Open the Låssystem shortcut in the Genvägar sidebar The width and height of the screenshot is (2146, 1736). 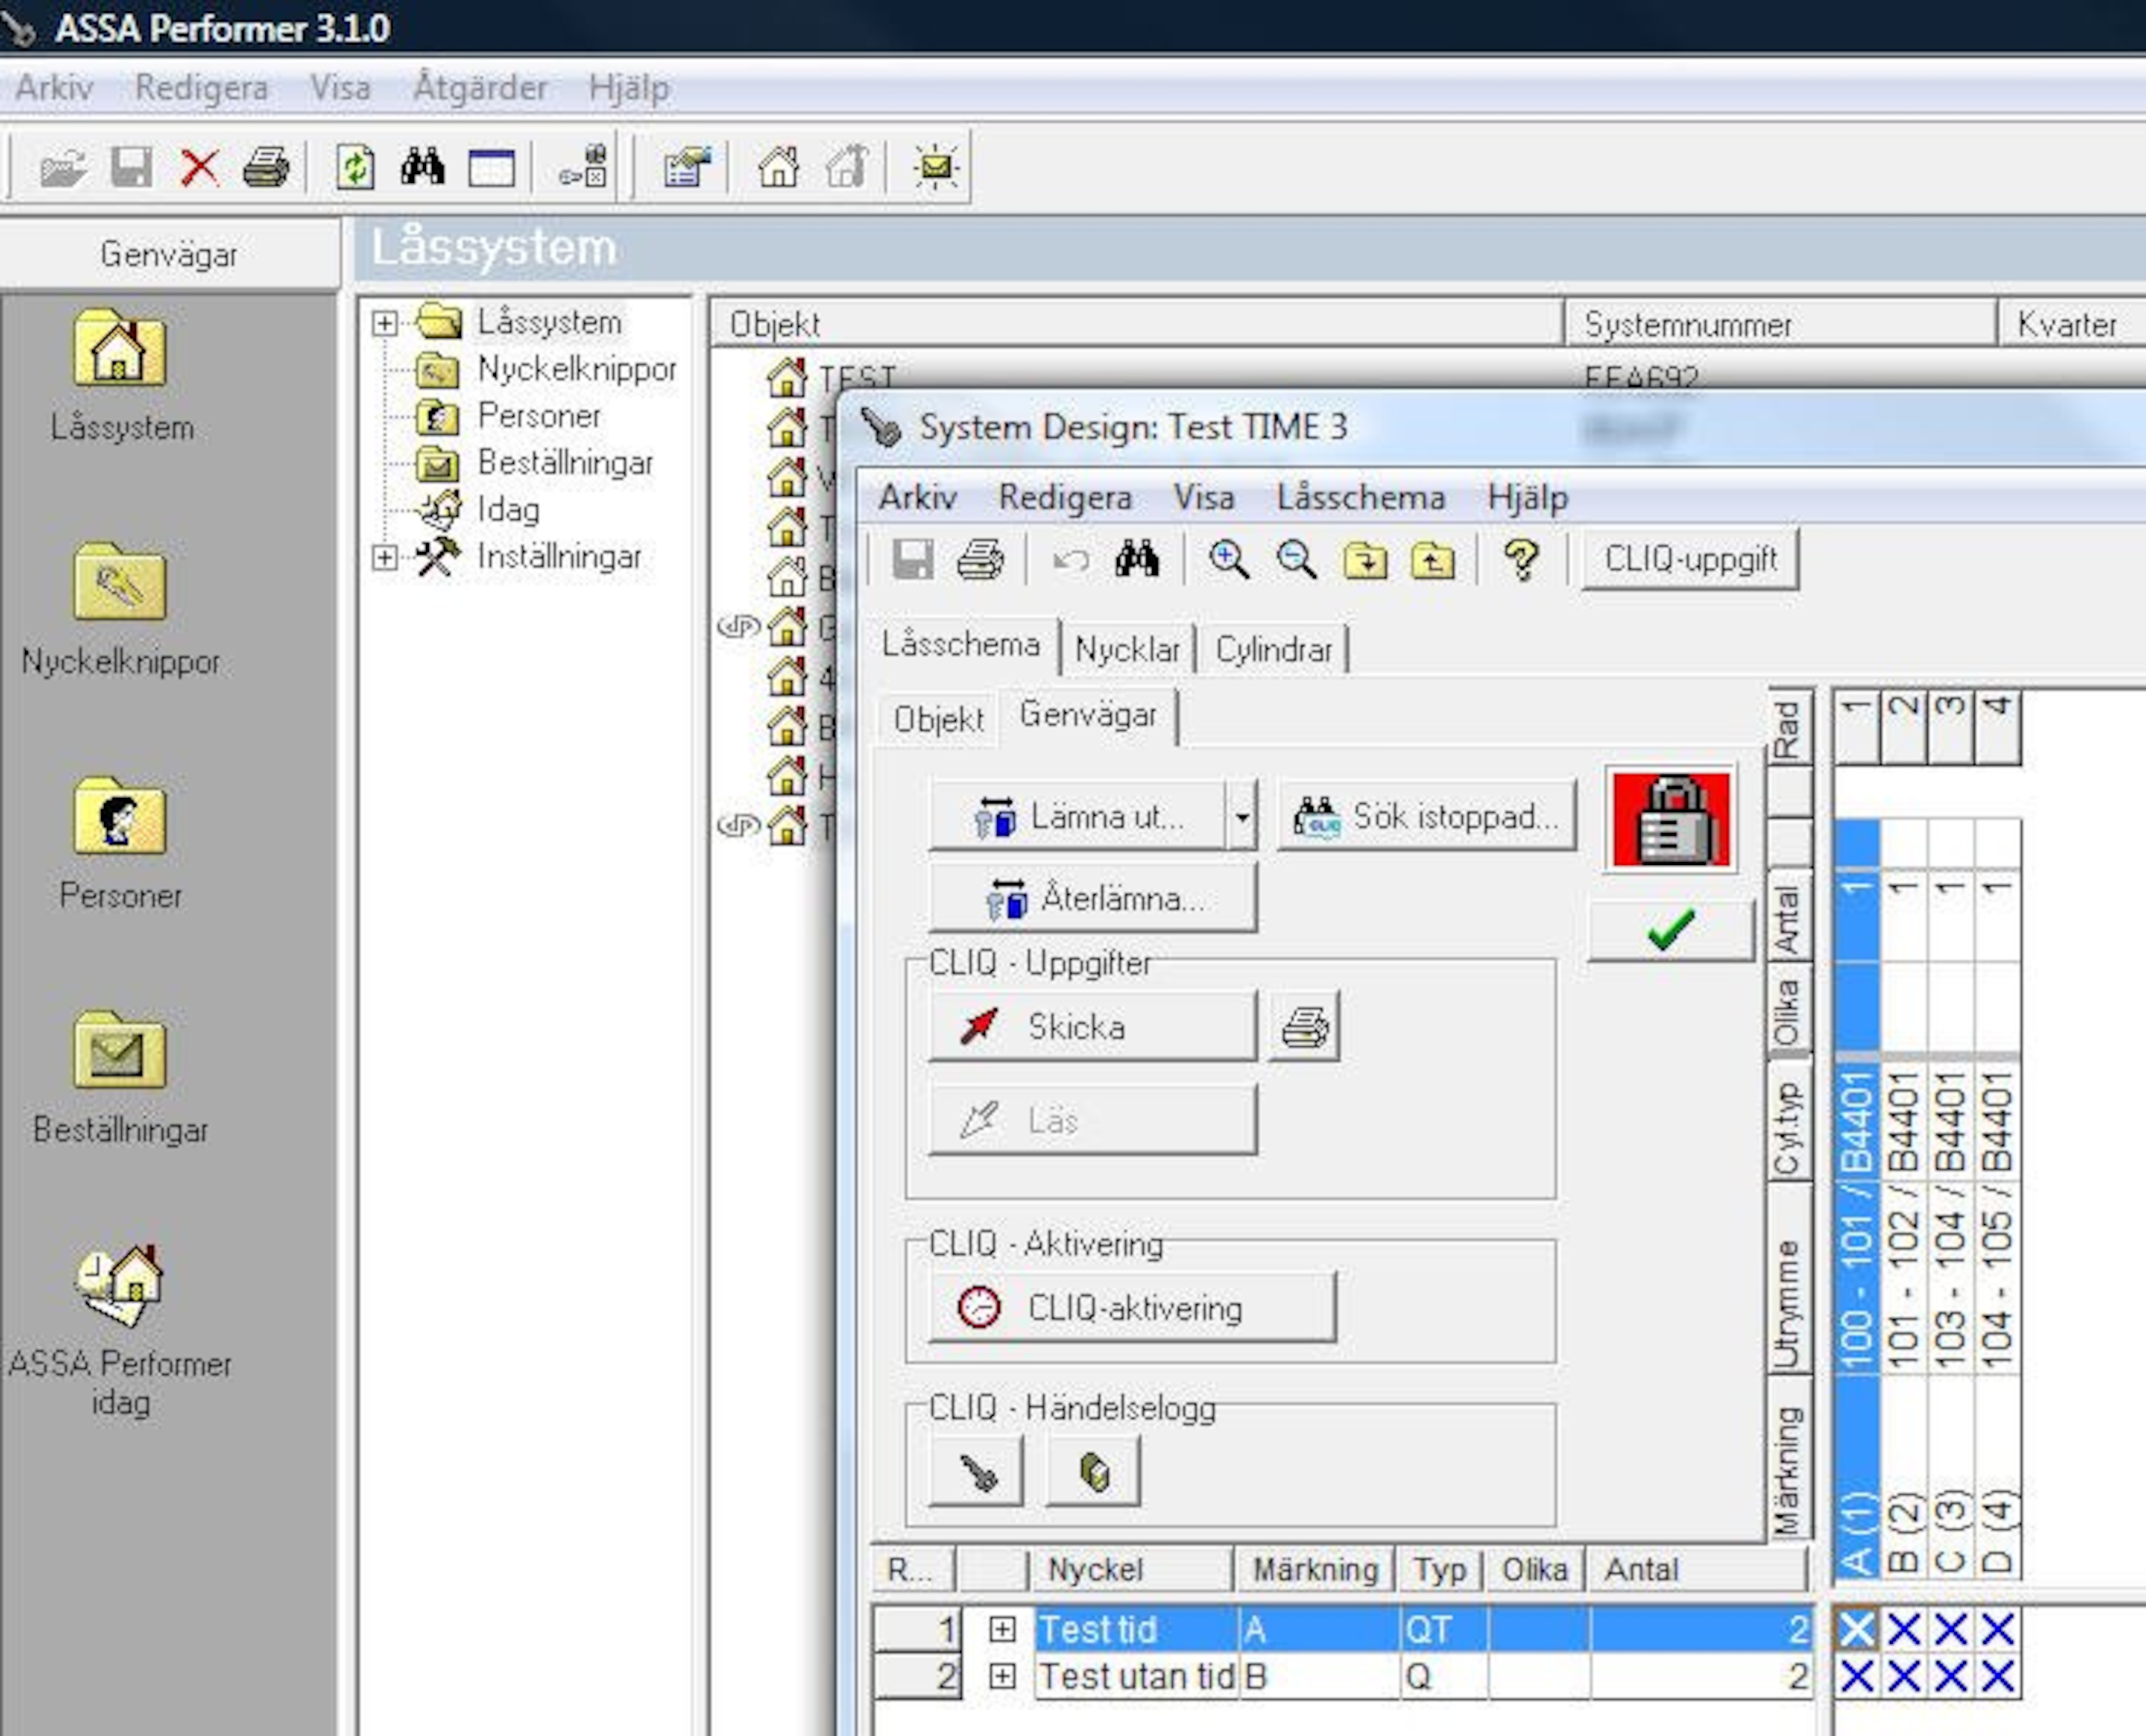[121, 375]
